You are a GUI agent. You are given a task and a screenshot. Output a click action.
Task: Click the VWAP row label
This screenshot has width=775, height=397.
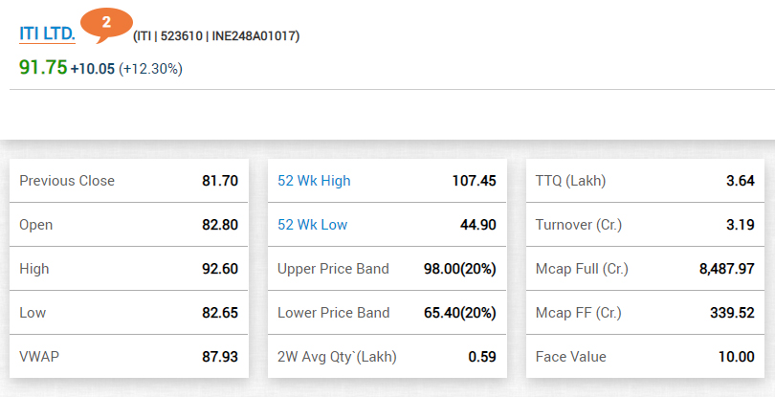[x=39, y=357]
